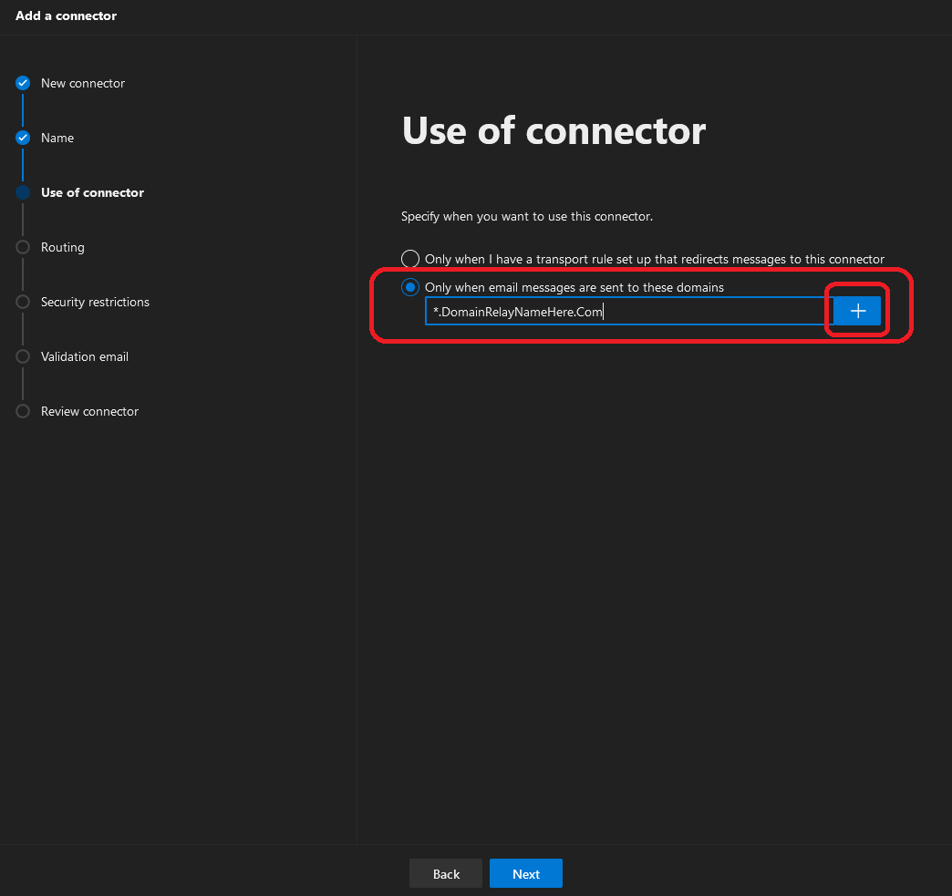Add the domain with the plus button
Screen dimensions: 952x896
click(857, 311)
